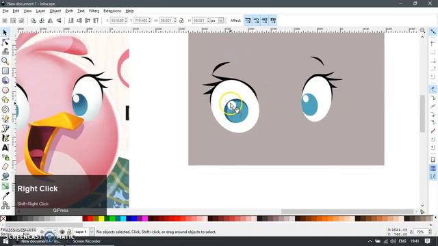438x246 pixels.
Task: Pick the cyan palette swatch
Action: pos(123,219)
